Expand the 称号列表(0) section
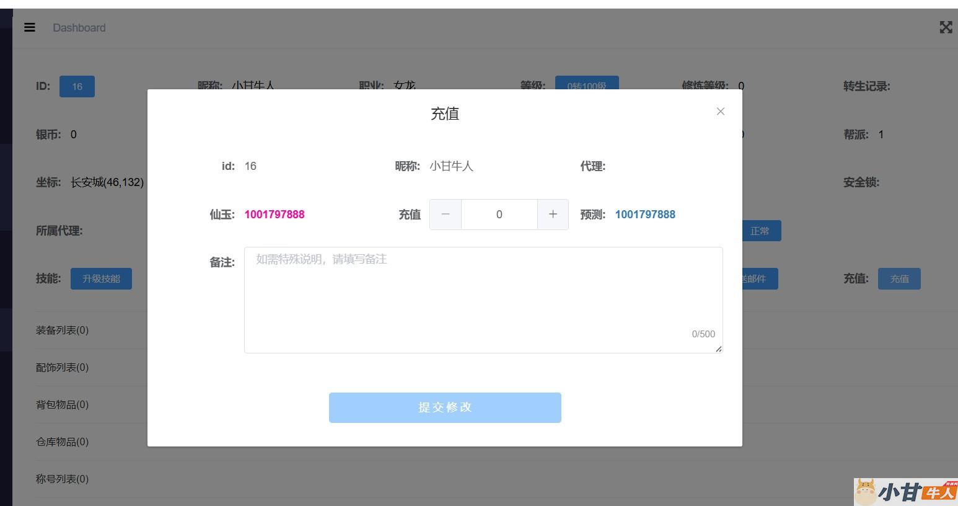 pos(63,479)
